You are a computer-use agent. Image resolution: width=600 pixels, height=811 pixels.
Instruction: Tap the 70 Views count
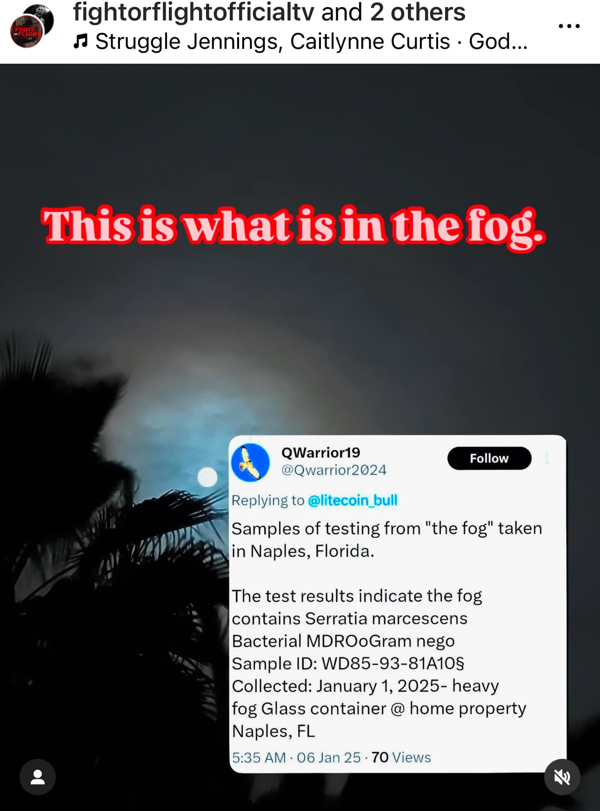(x=401, y=757)
